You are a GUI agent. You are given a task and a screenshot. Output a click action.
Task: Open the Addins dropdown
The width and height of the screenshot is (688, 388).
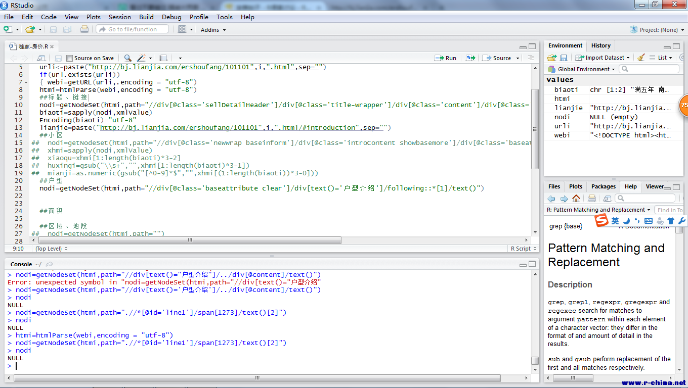click(213, 30)
